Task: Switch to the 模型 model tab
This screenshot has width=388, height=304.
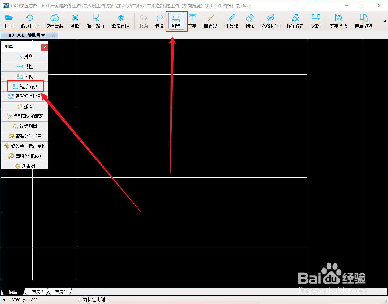Action: (x=13, y=291)
